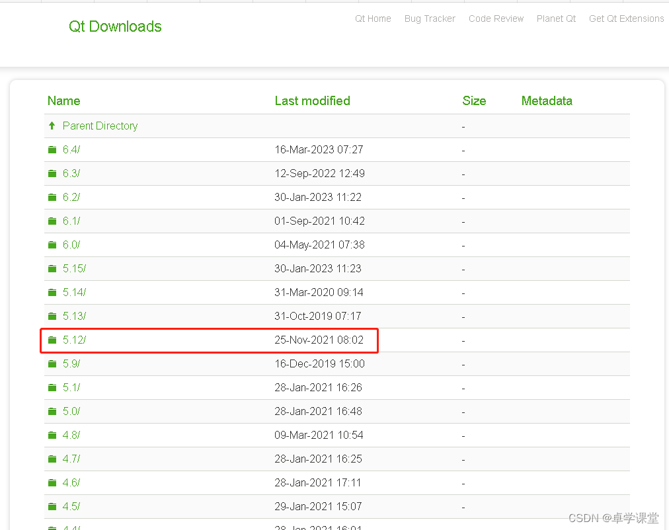The height and width of the screenshot is (530, 669).
Task: Click the folder icon beside 6.3/
Action: tap(52, 174)
